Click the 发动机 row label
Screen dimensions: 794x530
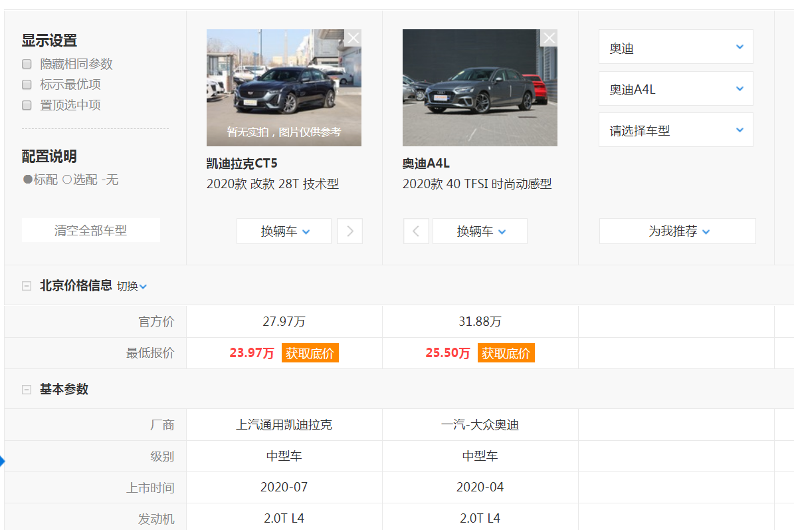(x=156, y=519)
